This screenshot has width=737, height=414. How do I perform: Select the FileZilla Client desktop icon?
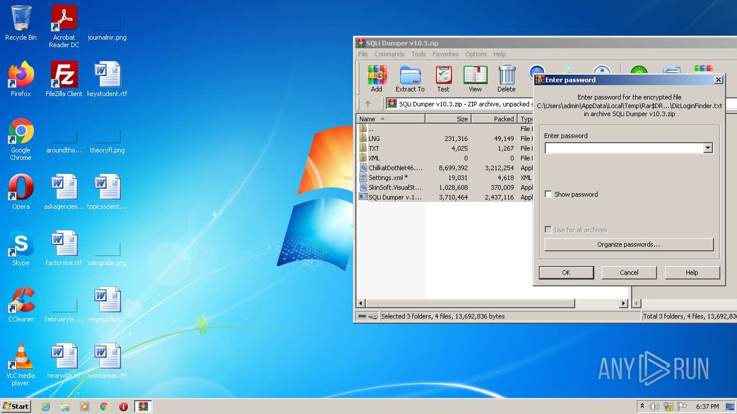[64, 79]
